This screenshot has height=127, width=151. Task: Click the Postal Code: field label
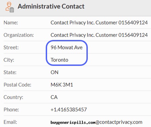tap(17, 85)
